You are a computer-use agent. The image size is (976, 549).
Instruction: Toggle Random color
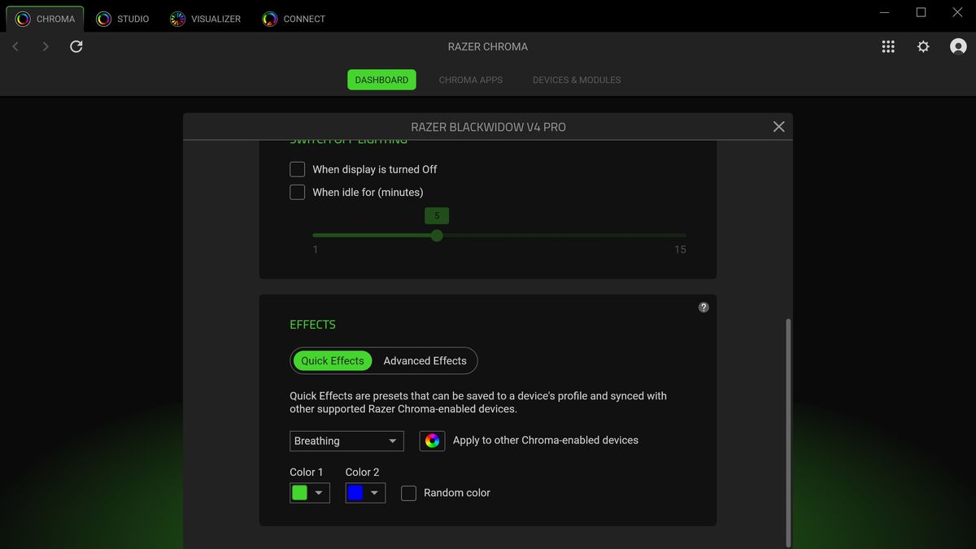[x=408, y=493]
